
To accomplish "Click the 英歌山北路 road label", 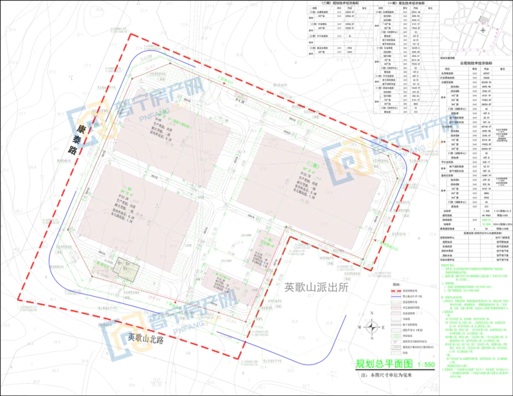I will [149, 338].
